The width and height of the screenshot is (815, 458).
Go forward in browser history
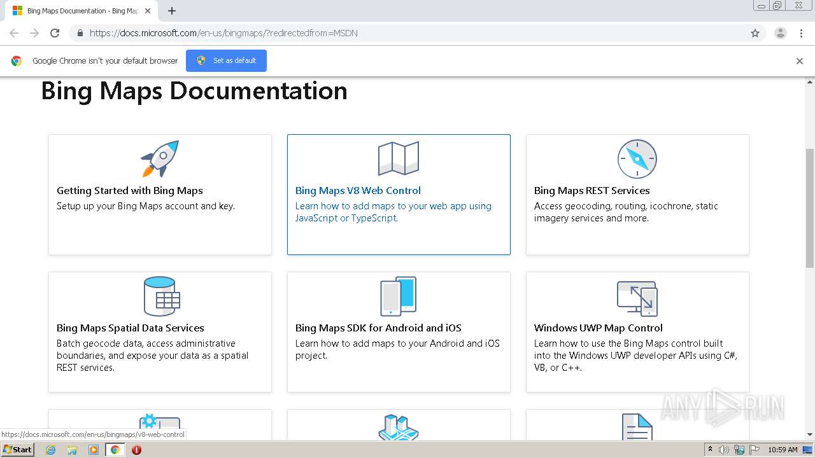[34, 33]
